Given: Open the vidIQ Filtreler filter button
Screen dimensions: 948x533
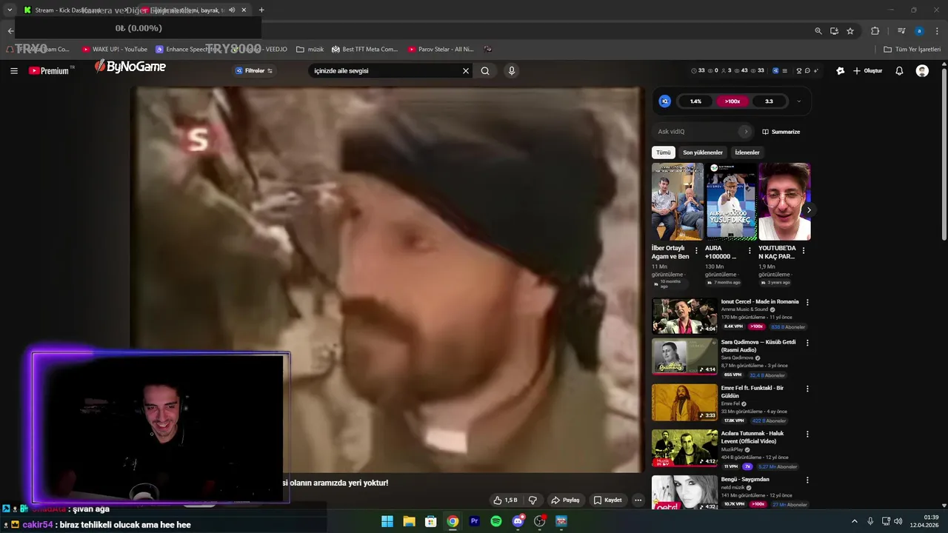Looking at the screenshot, I should (x=254, y=71).
